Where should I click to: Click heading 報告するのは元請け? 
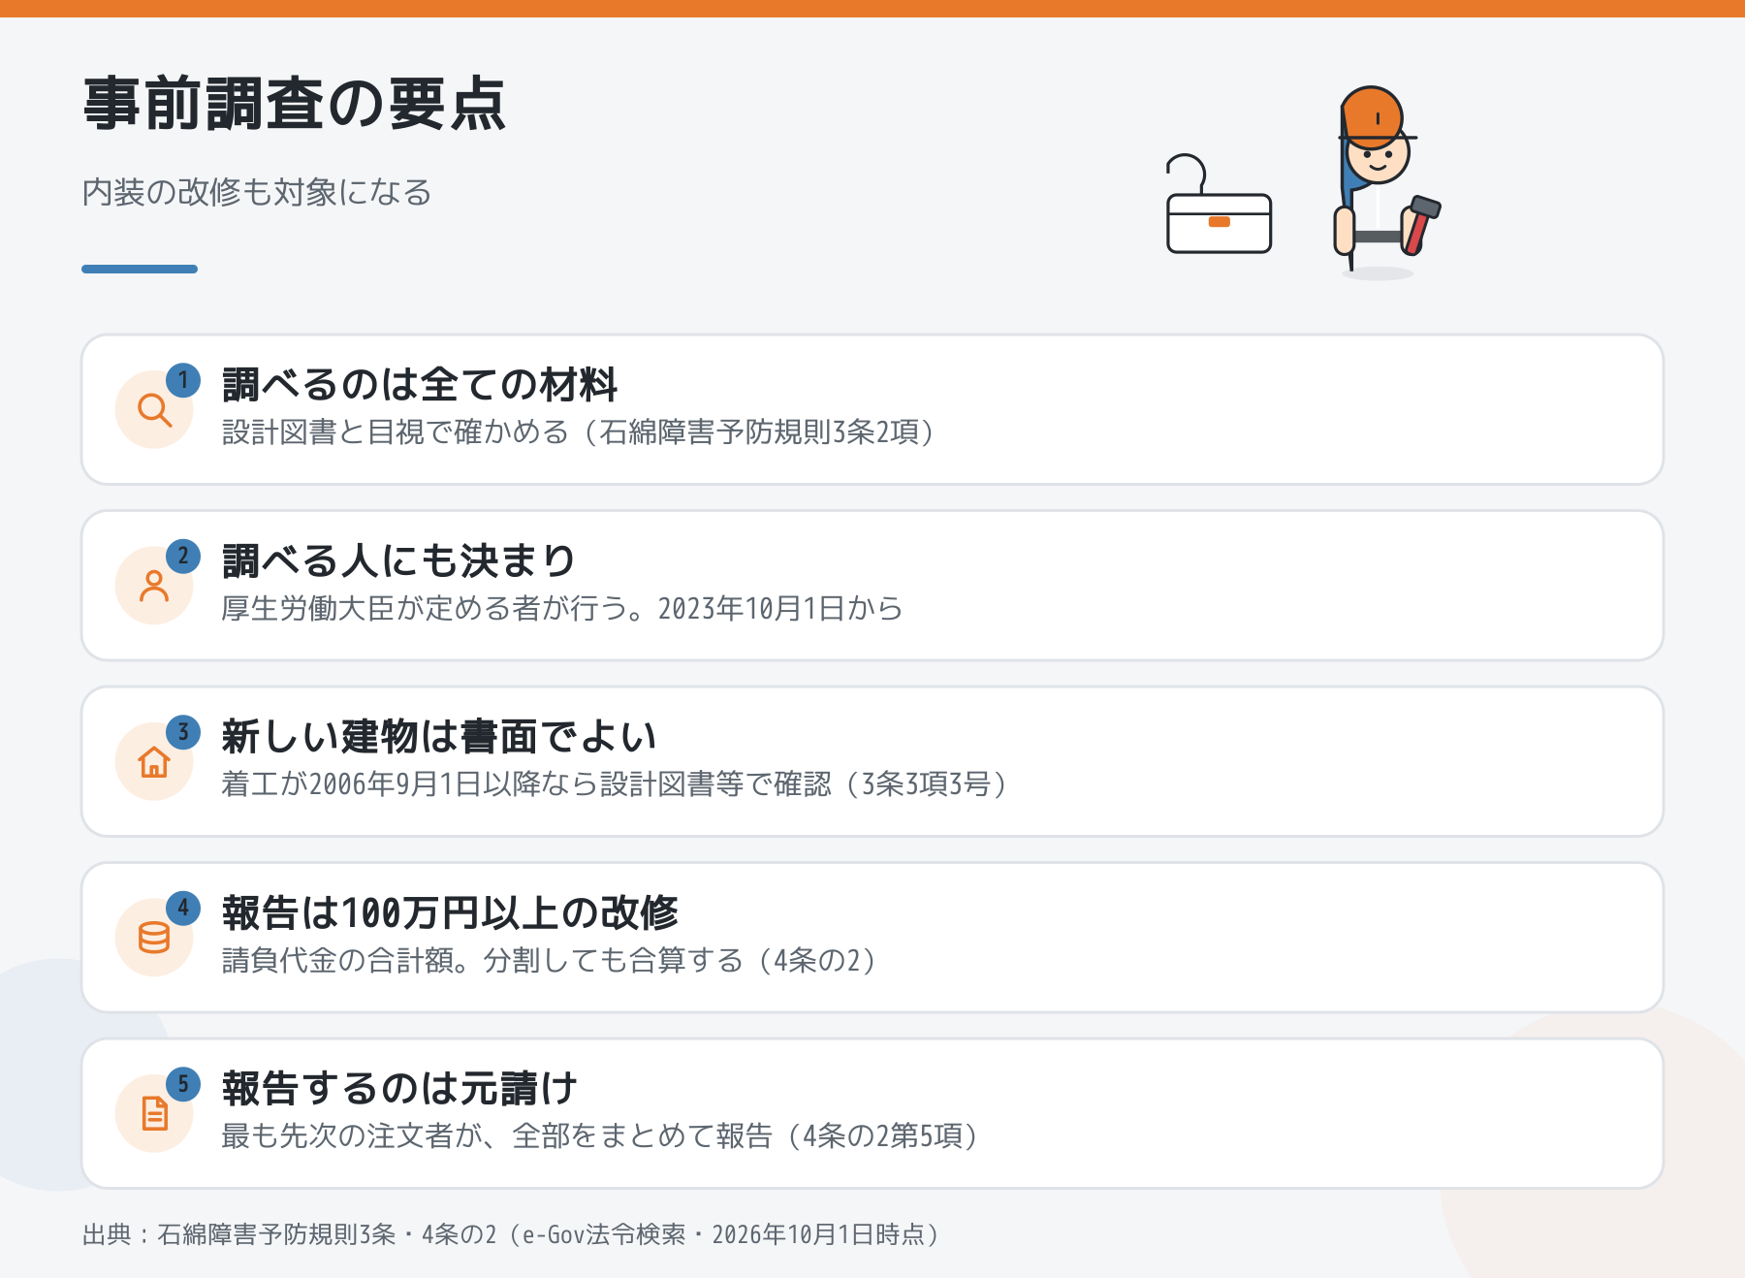[399, 1089]
